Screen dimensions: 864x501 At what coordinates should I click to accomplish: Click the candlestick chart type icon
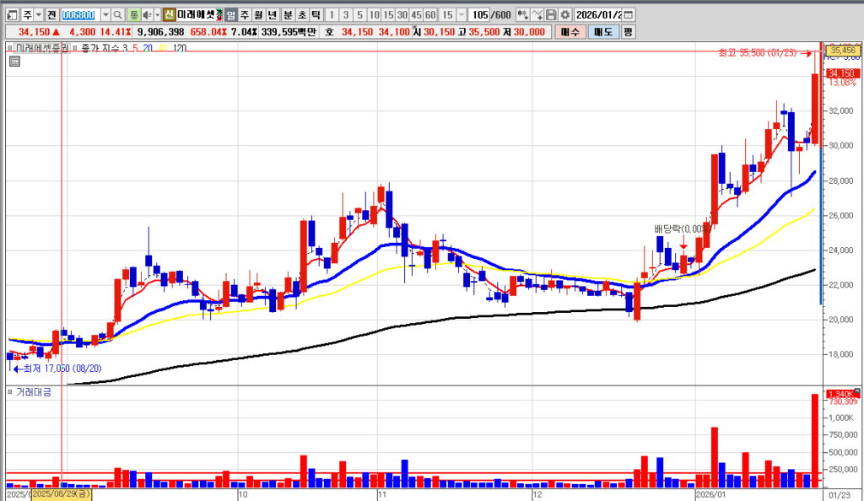click(522, 15)
